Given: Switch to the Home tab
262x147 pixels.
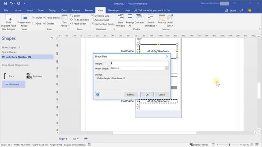Looking at the screenshot, I should 18,10.
